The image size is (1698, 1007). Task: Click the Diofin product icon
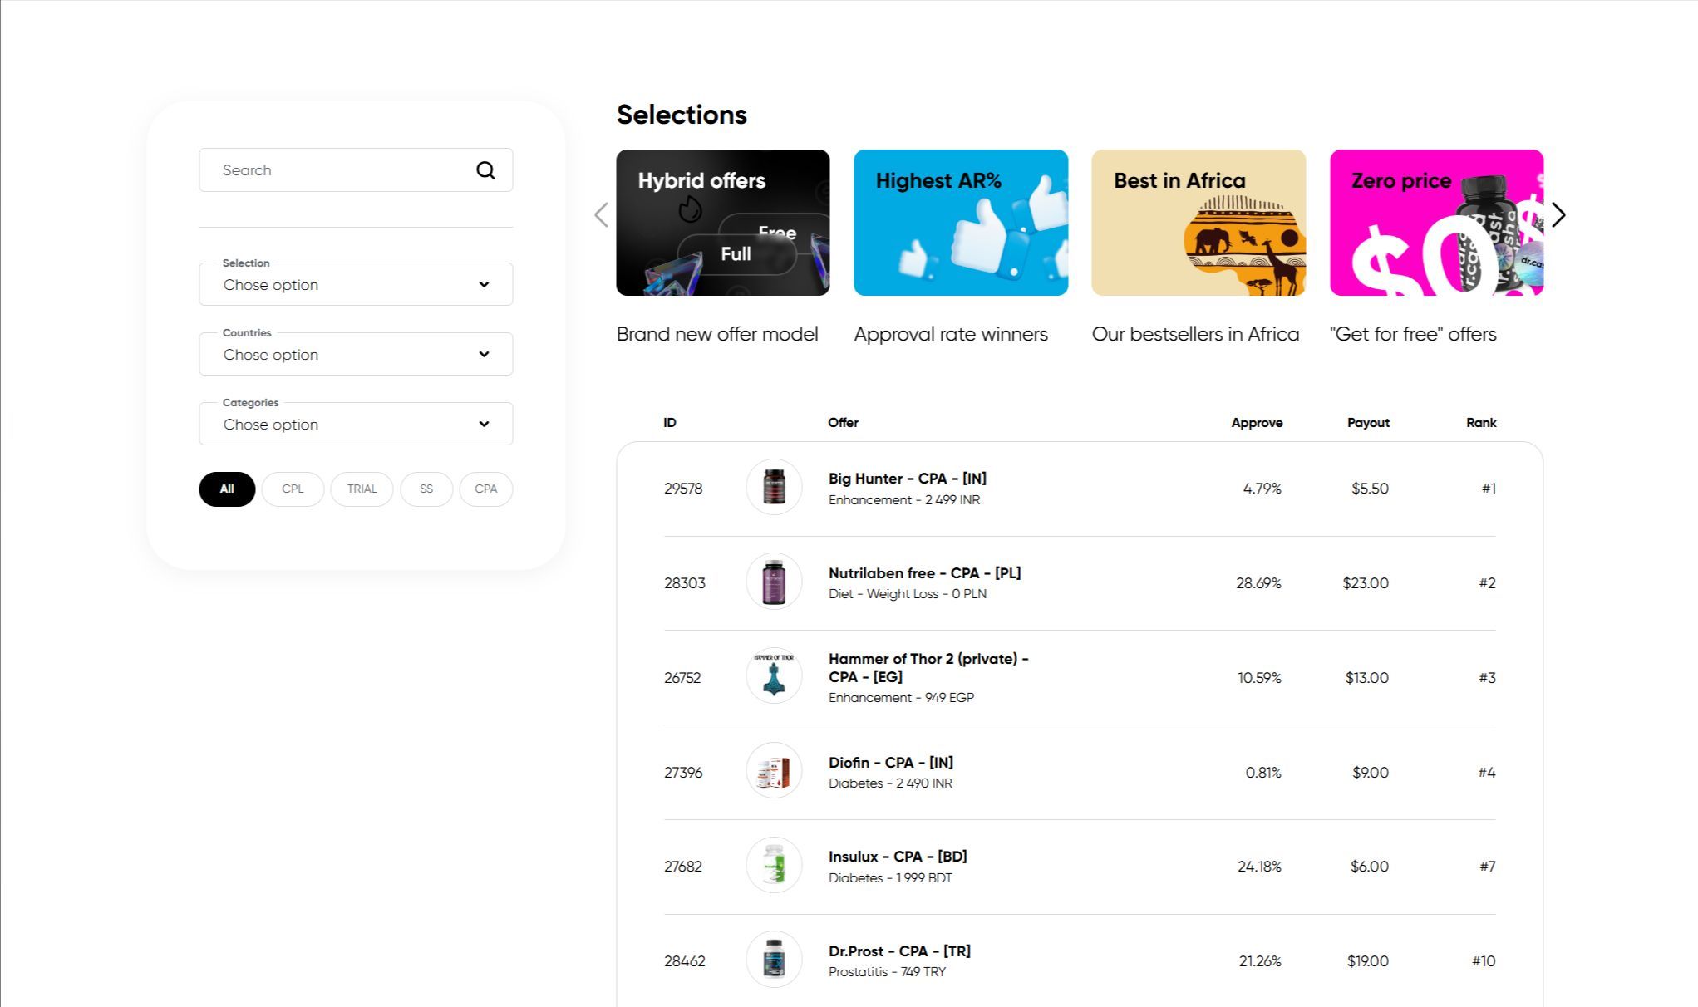click(774, 771)
